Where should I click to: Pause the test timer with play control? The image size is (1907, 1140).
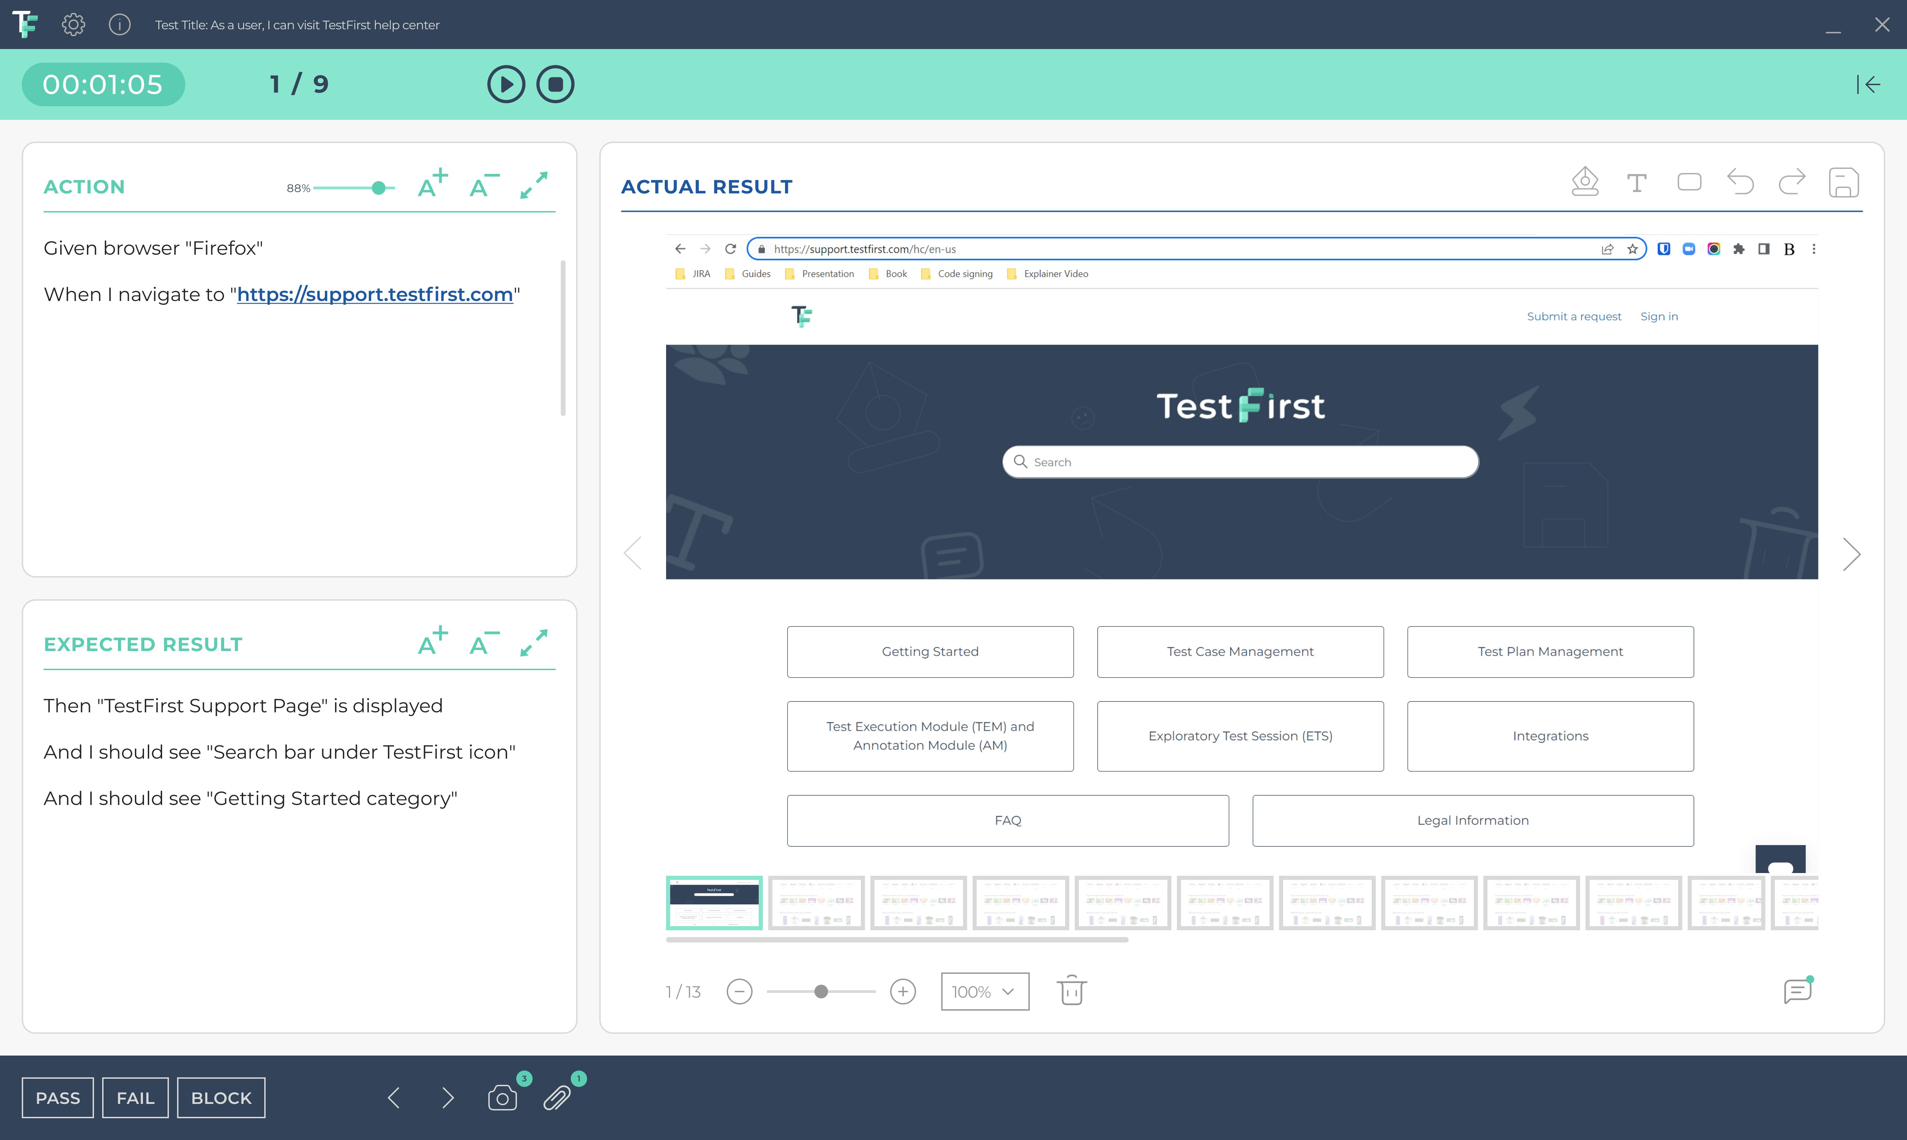(x=505, y=84)
